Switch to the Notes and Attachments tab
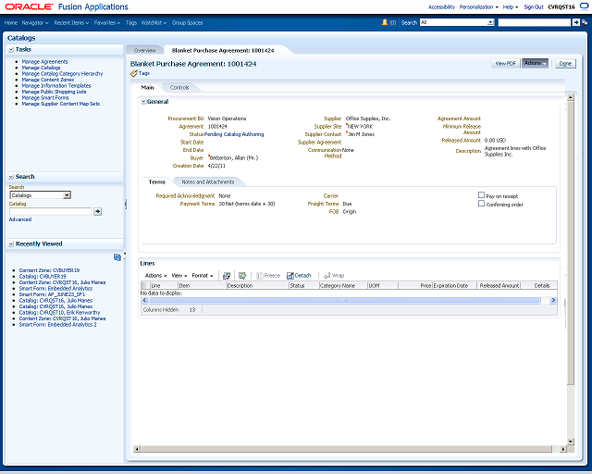 208,181
